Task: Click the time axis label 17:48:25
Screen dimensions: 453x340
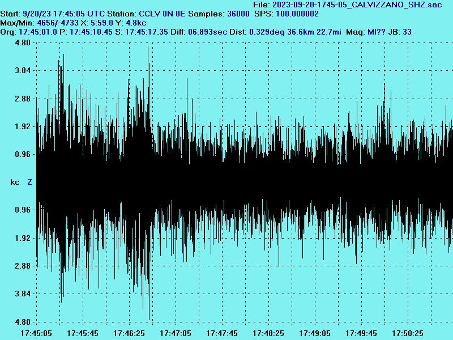Action: pos(268,333)
